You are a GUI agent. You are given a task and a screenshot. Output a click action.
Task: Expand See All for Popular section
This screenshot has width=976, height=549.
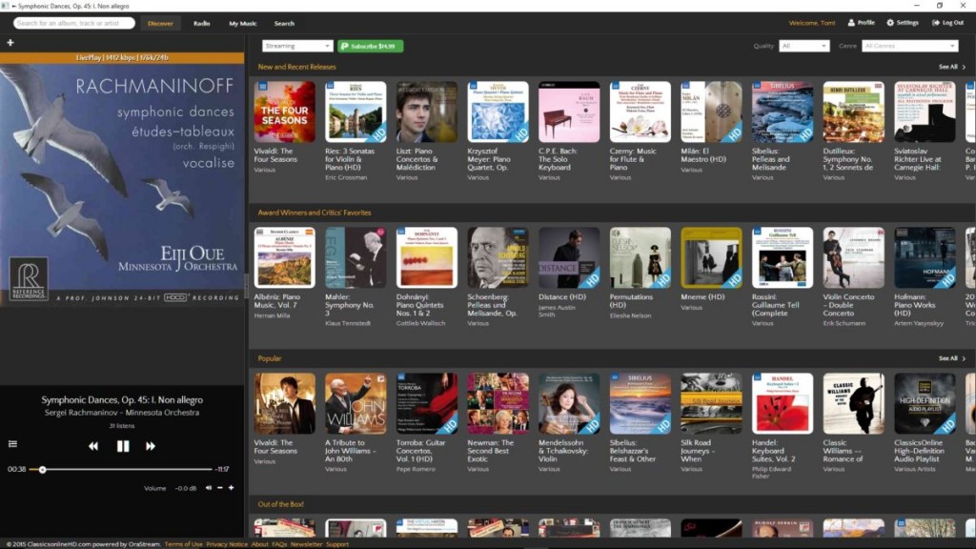(x=952, y=358)
